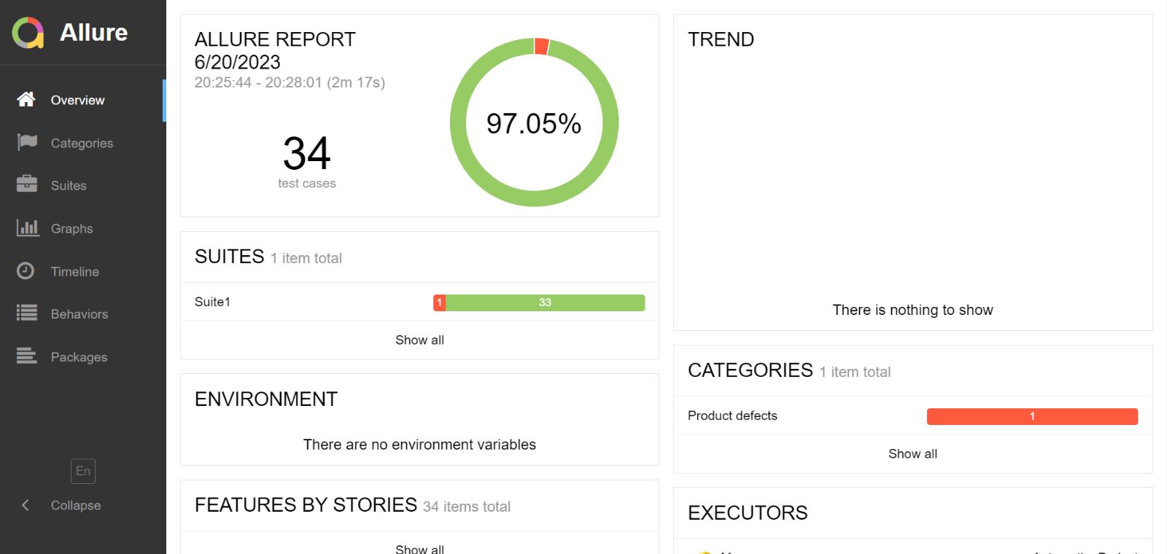Select the Product defects red bar
Image resolution: width=1167 pixels, height=554 pixels.
point(1031,416)
